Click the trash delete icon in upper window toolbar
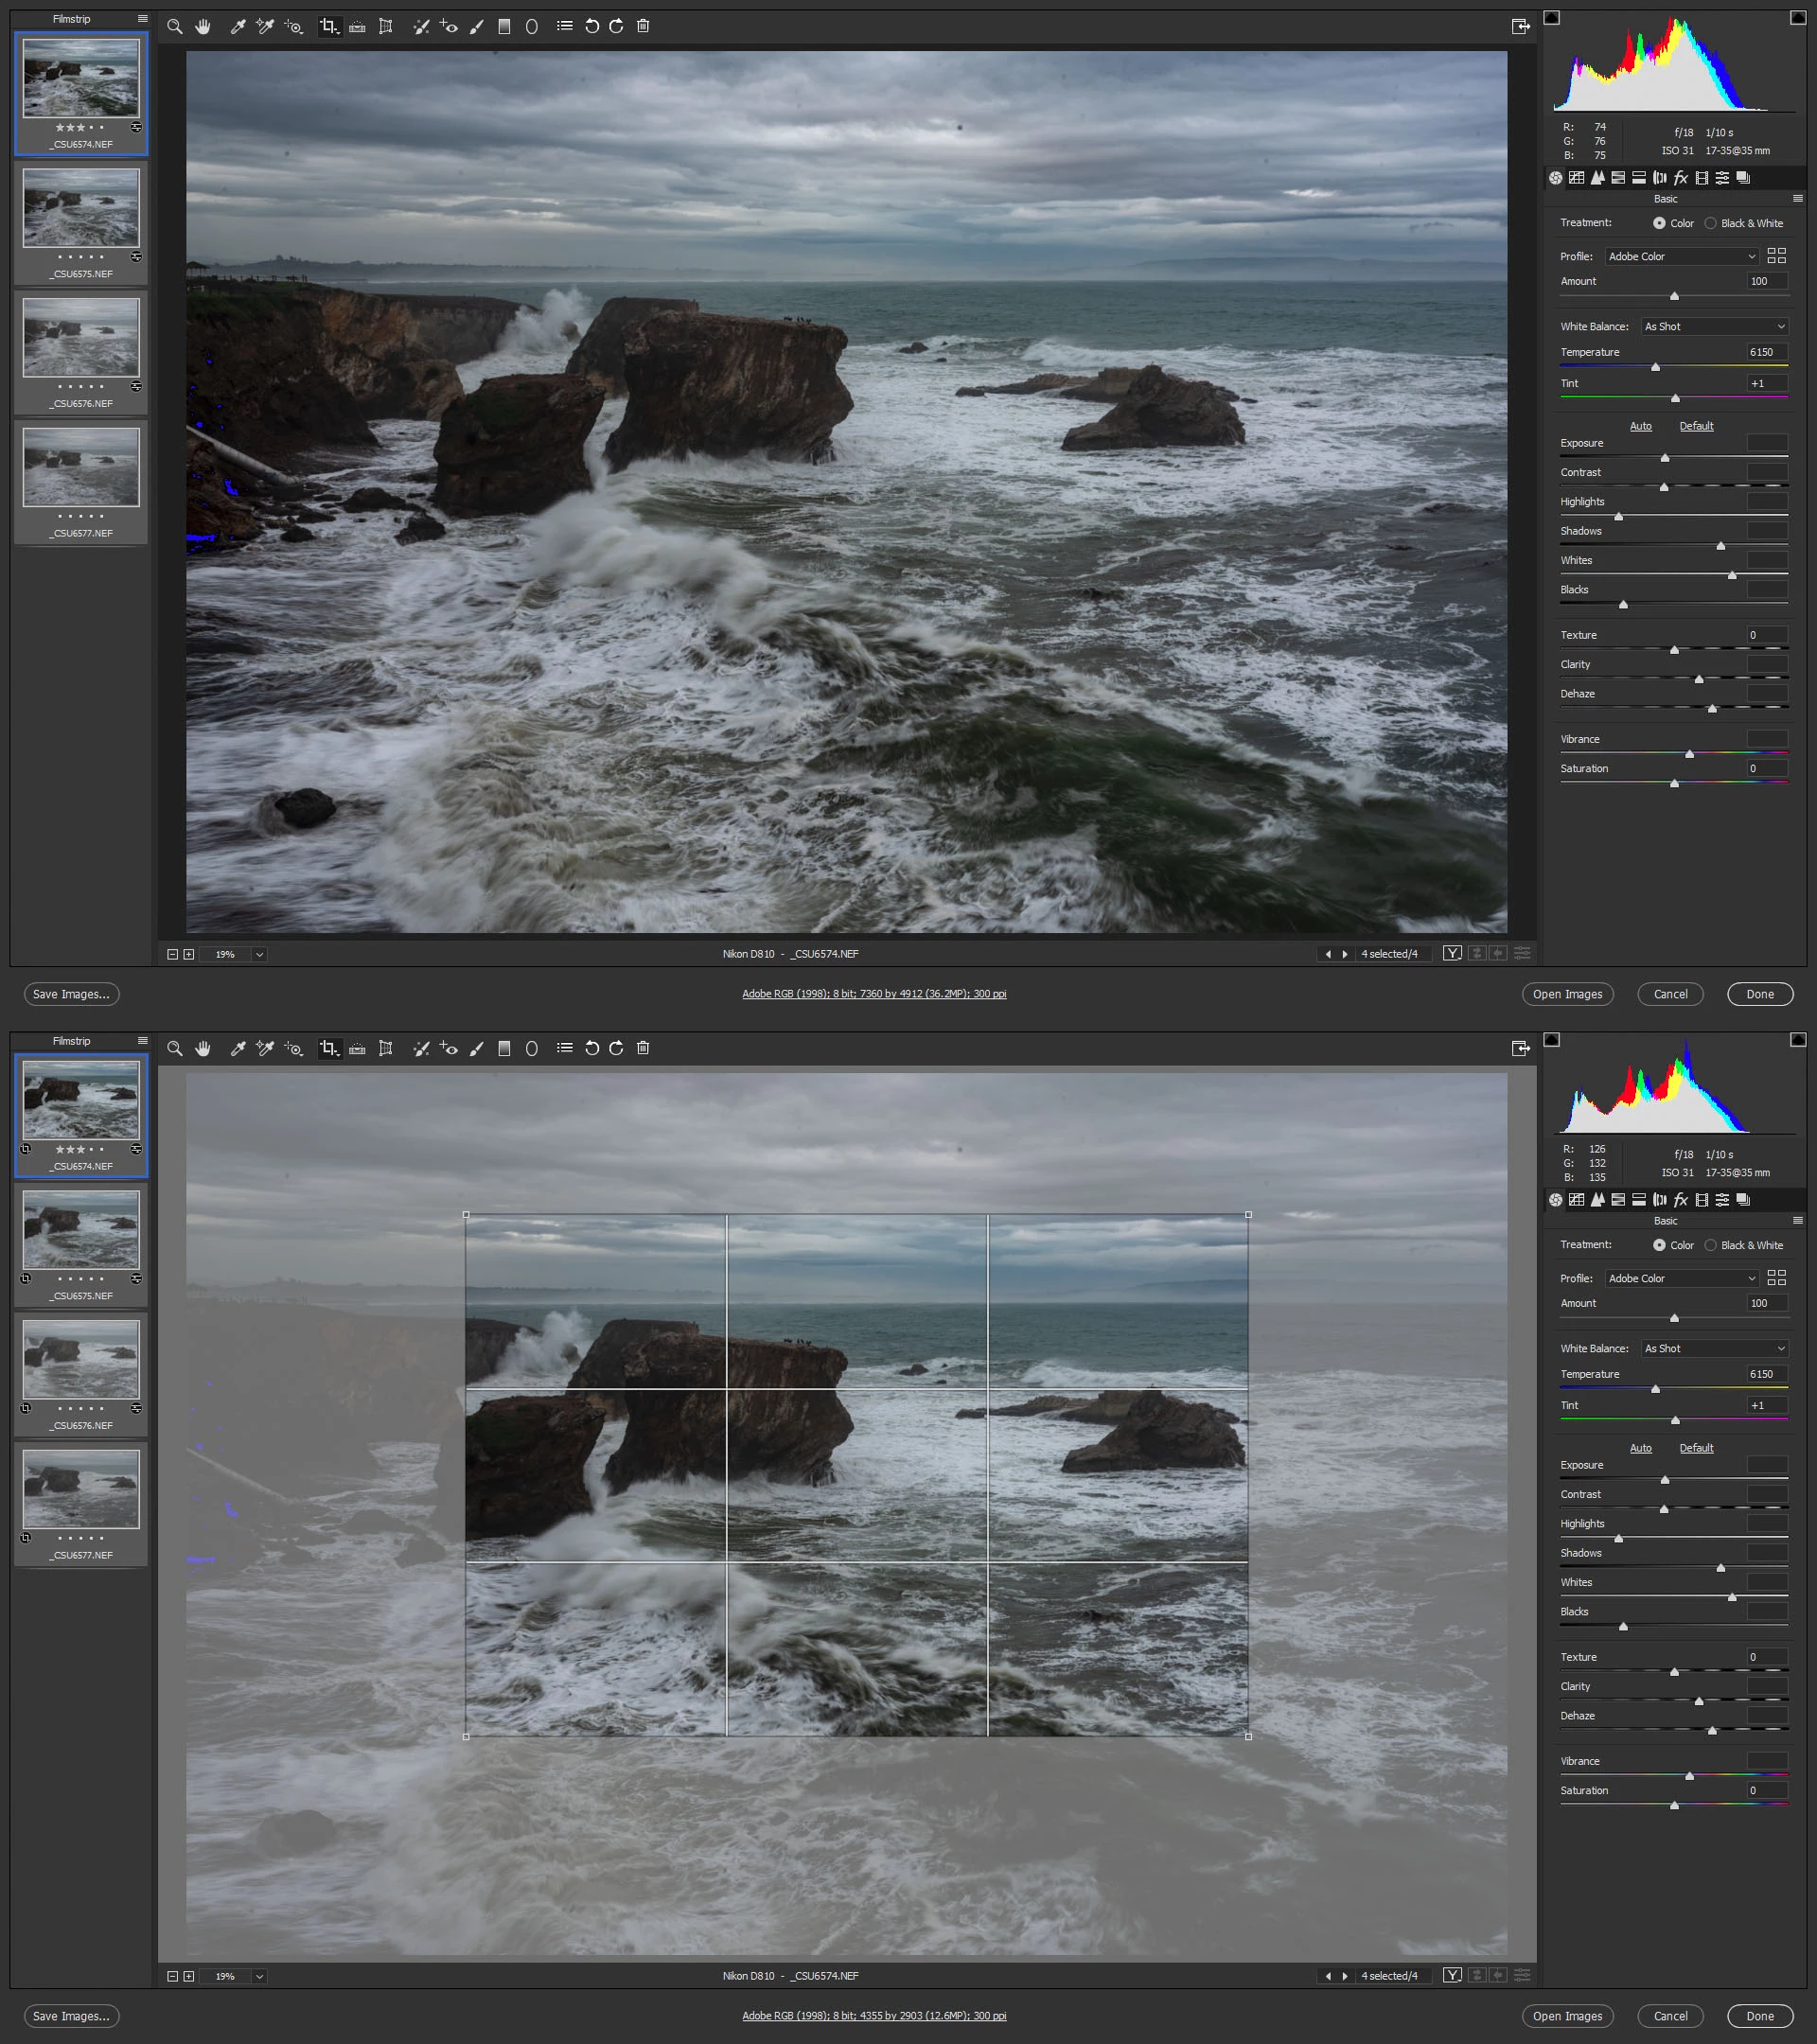 (643, 27)
